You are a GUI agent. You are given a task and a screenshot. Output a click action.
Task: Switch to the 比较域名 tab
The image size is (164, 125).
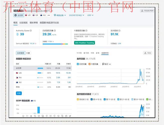click(x=23, y=22)
